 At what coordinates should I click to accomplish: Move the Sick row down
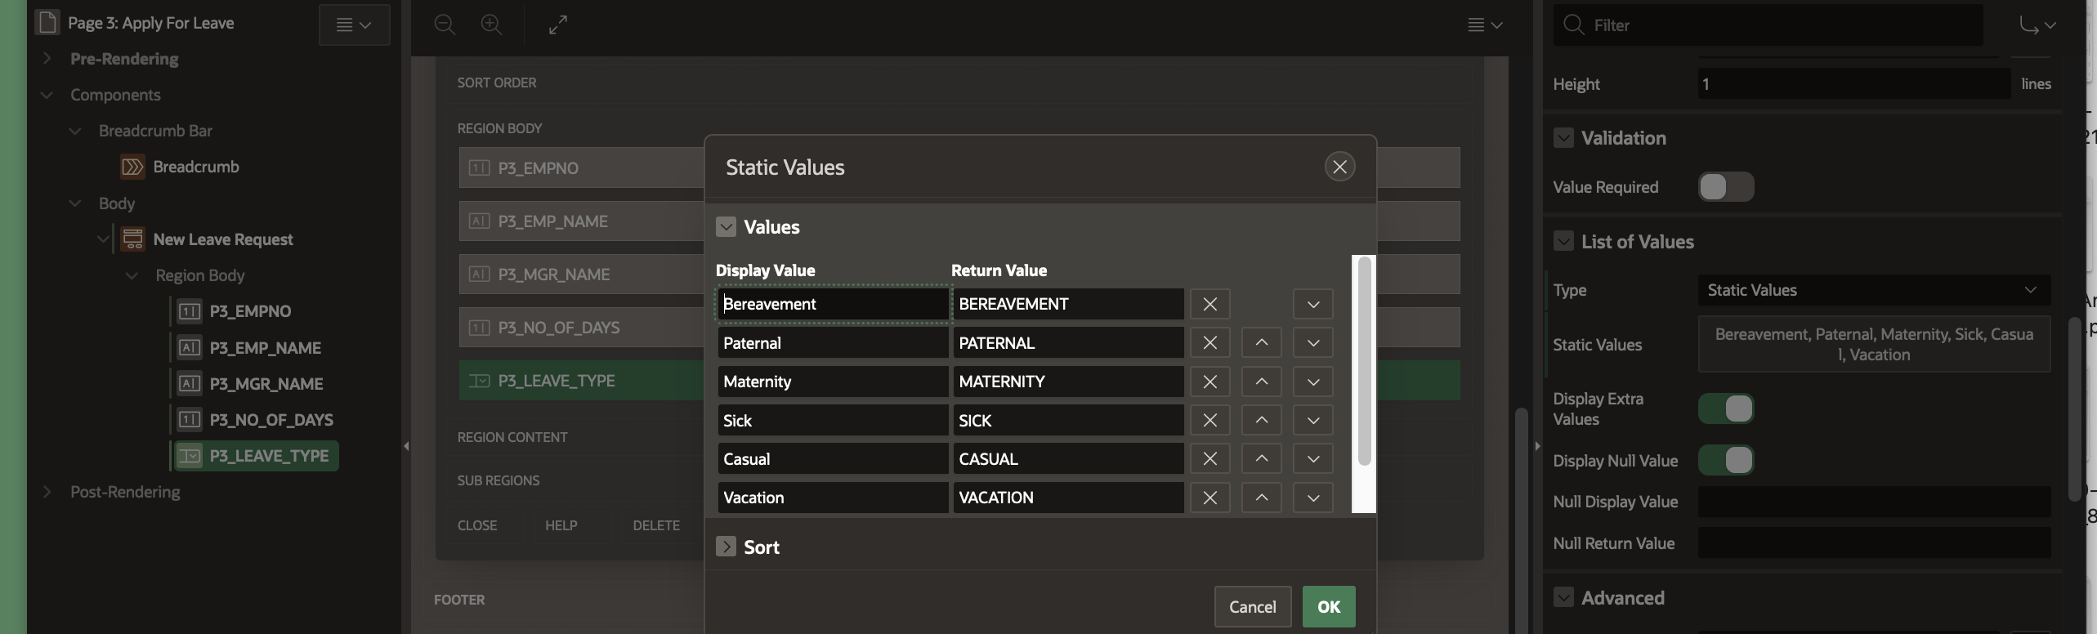pyautogui.click(x=1312, y=421)
